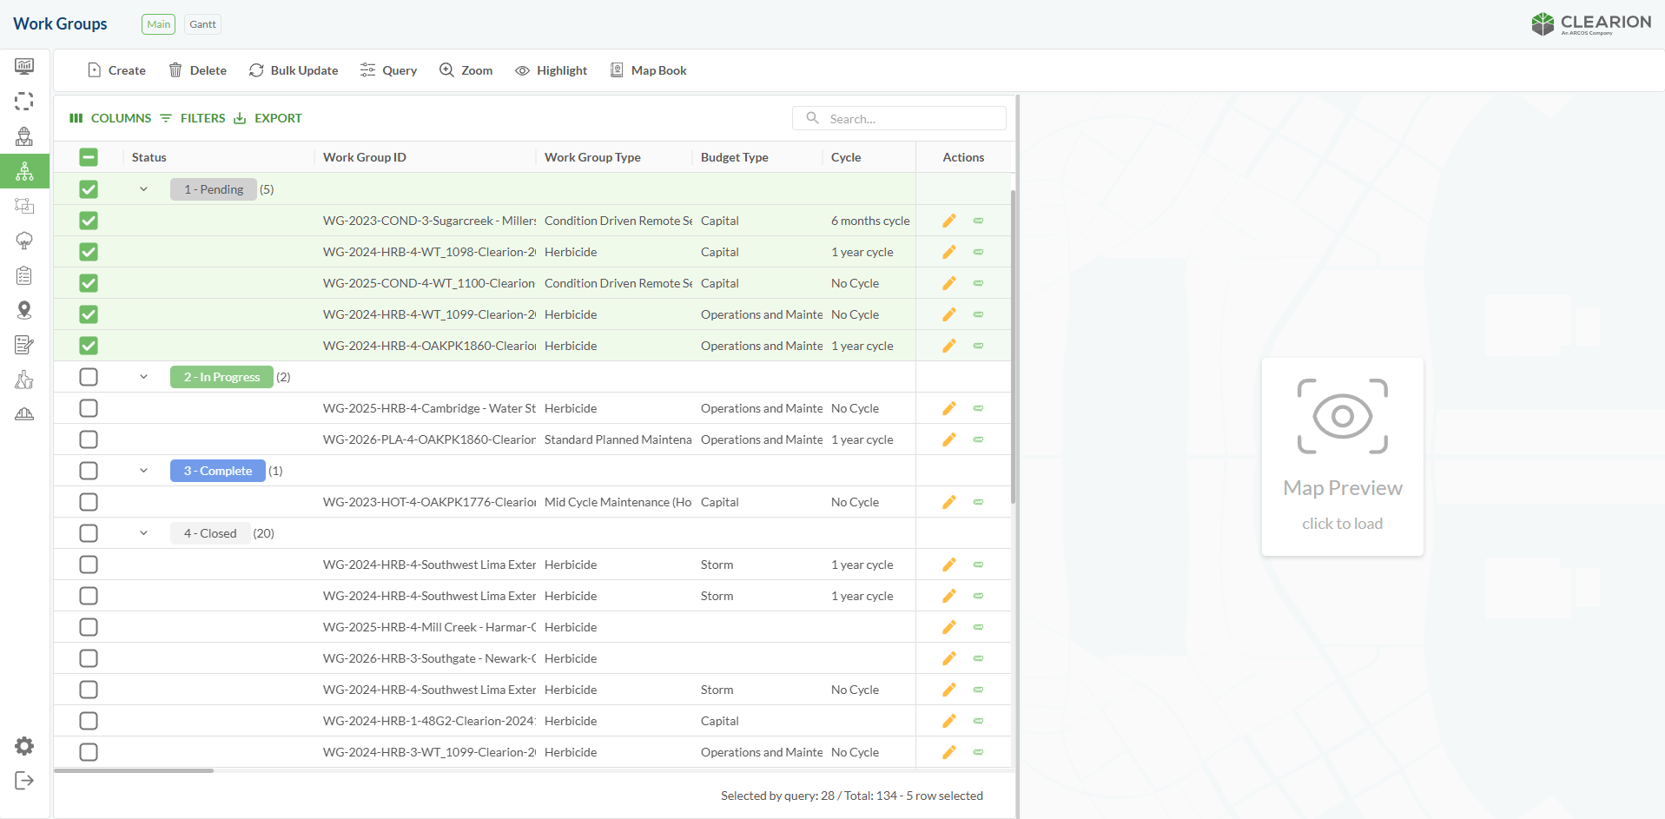This screenshot has height=819, width=1665.
Task: Edit WG-2023-COND-3-Sugarcreek row with pencil icon
Action: 949,221
